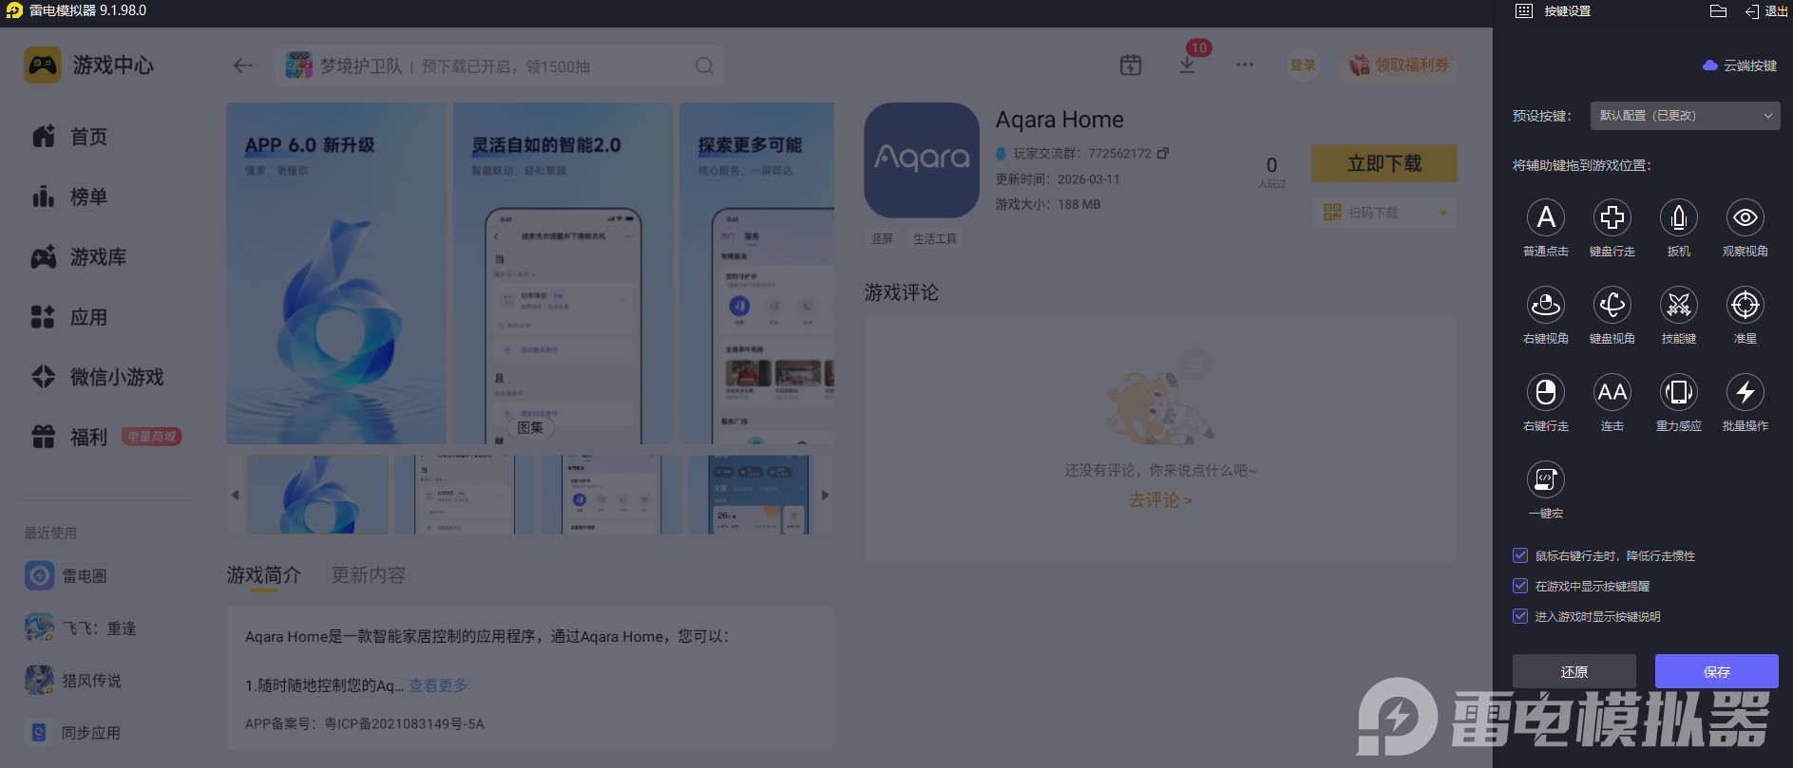The width and height of the screenshot is (1793, 768).
Task: Select the 一键宏 macro key icon
Action: click(x=1545, y=480)
